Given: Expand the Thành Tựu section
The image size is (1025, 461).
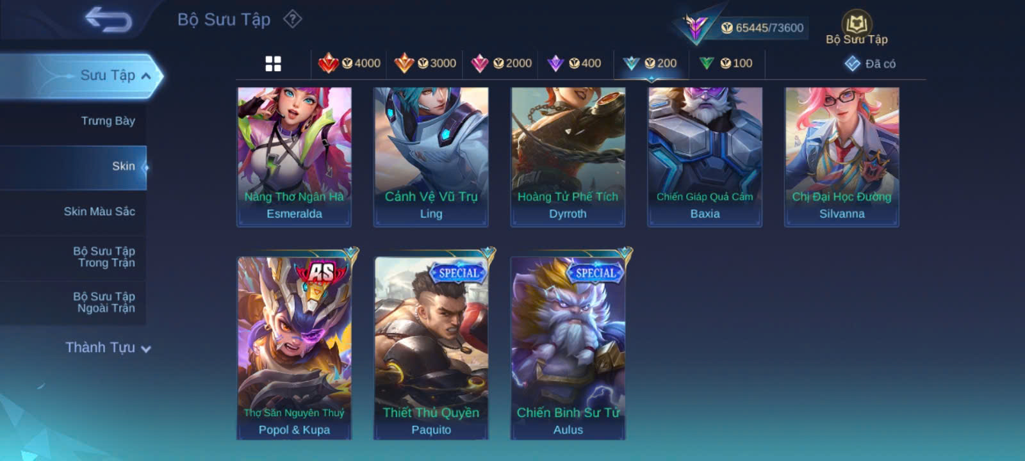Looking at the screenshot, I should click(x=108, y=348).
